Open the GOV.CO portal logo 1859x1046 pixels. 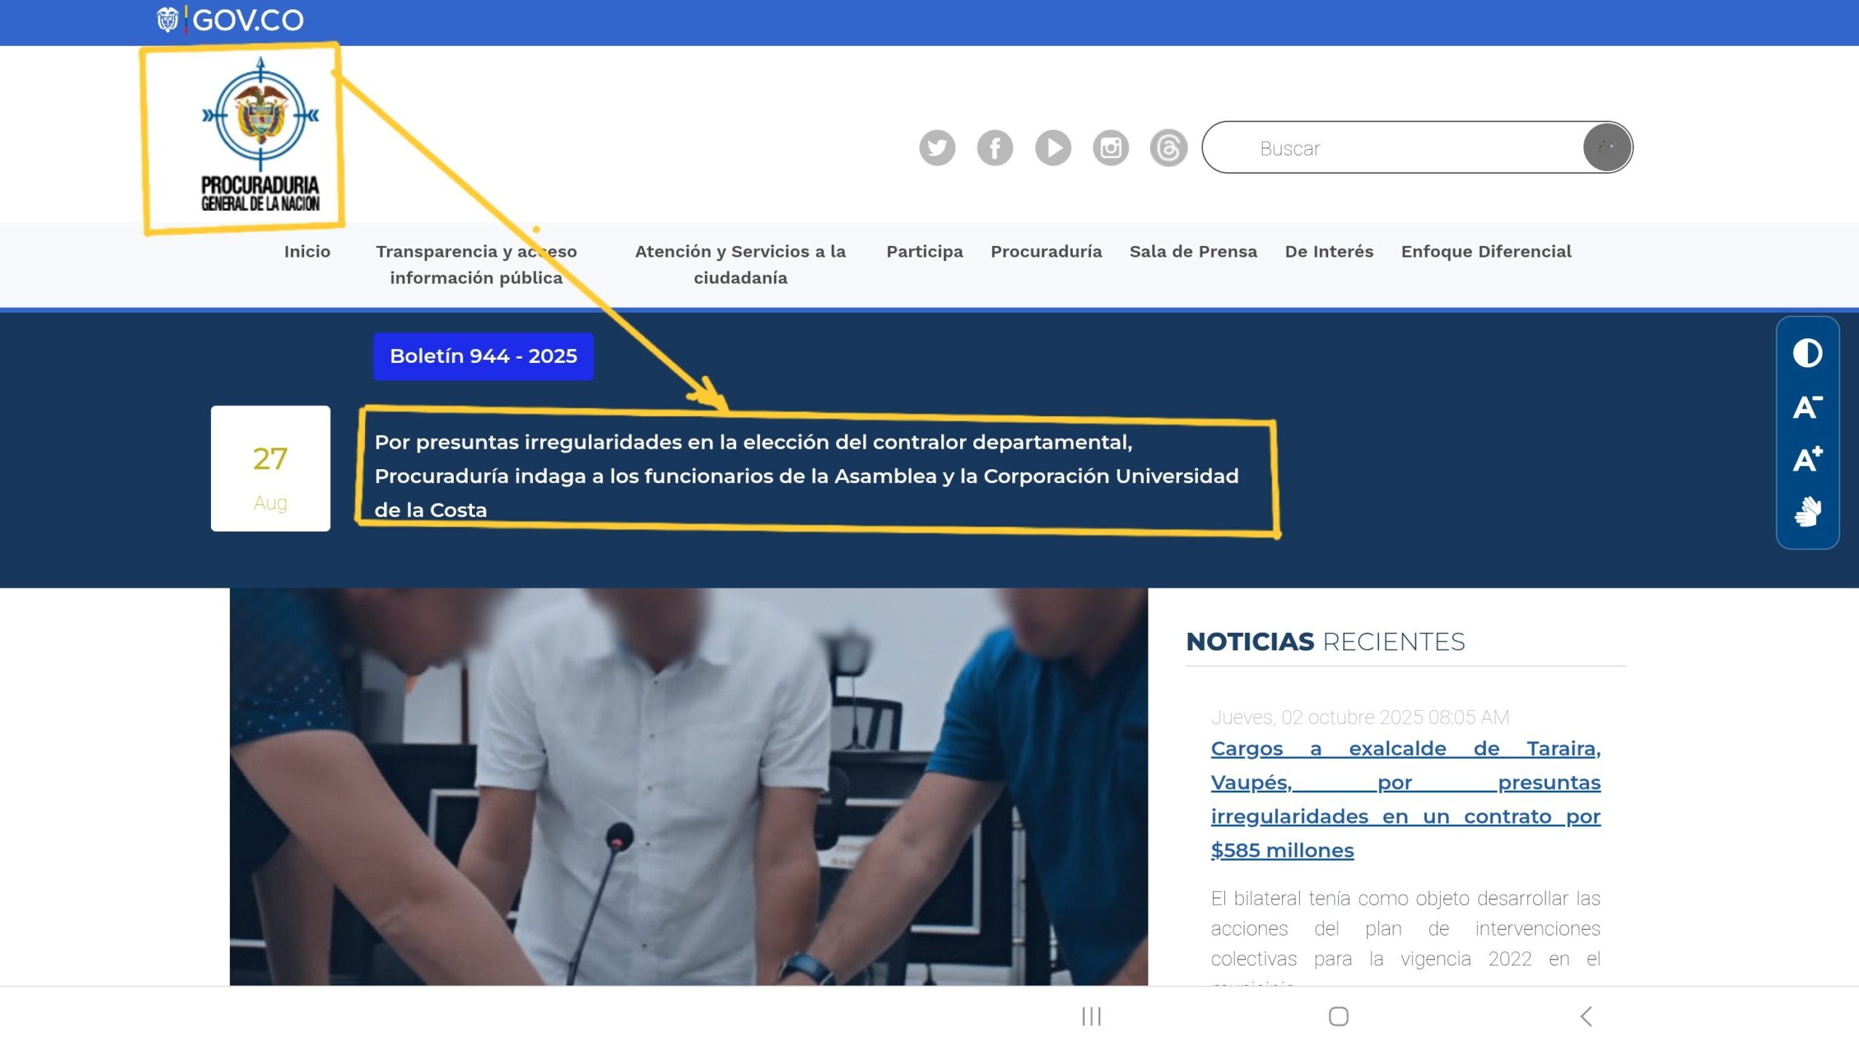[x=230, y=20]
